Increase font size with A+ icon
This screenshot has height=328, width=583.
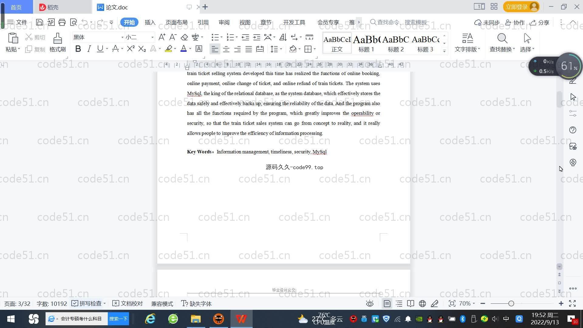click(162, 37)
